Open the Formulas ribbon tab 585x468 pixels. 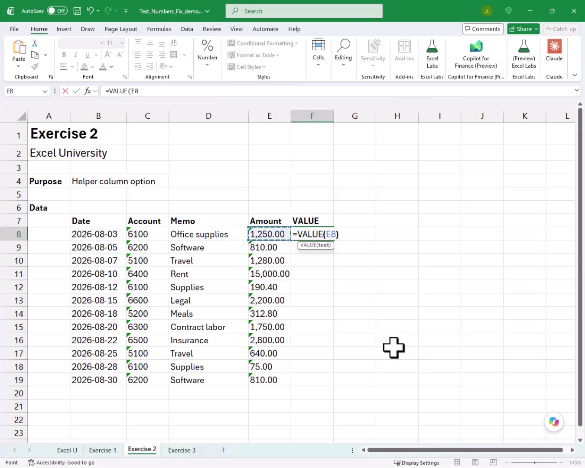coord(159,29)
